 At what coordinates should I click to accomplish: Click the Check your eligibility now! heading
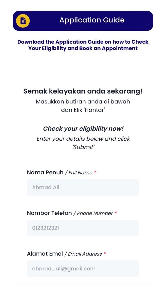pyautogui.click(x=83, y=129)
